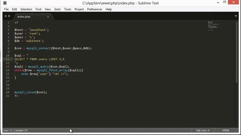Click line number 11 in gutter
Screen dimensions: 241x135
[8, 59]
